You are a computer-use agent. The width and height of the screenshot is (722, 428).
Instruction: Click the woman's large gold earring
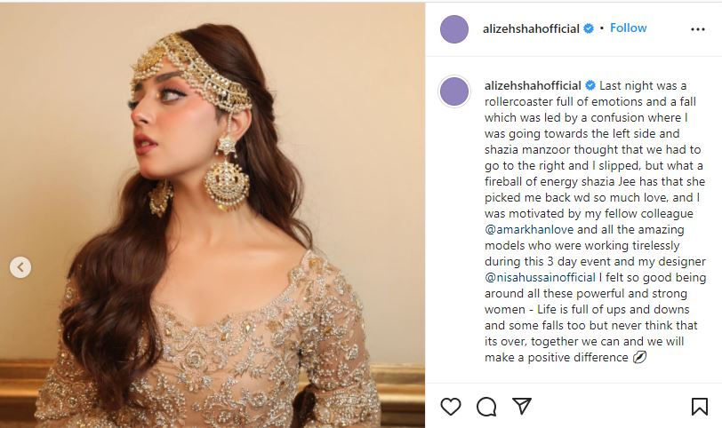[x=227, y=175]
